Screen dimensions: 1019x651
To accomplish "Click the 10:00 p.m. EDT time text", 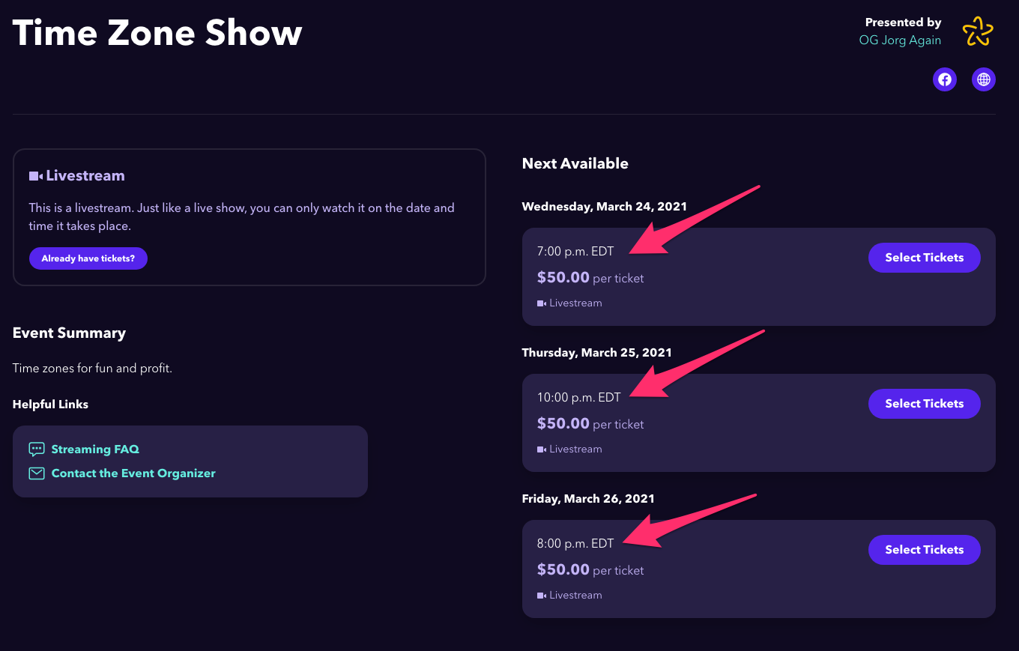I will click(579, 398).
